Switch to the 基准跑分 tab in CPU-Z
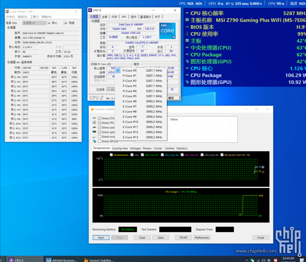This screenshot has height=262, width=306. click(146, 17)
